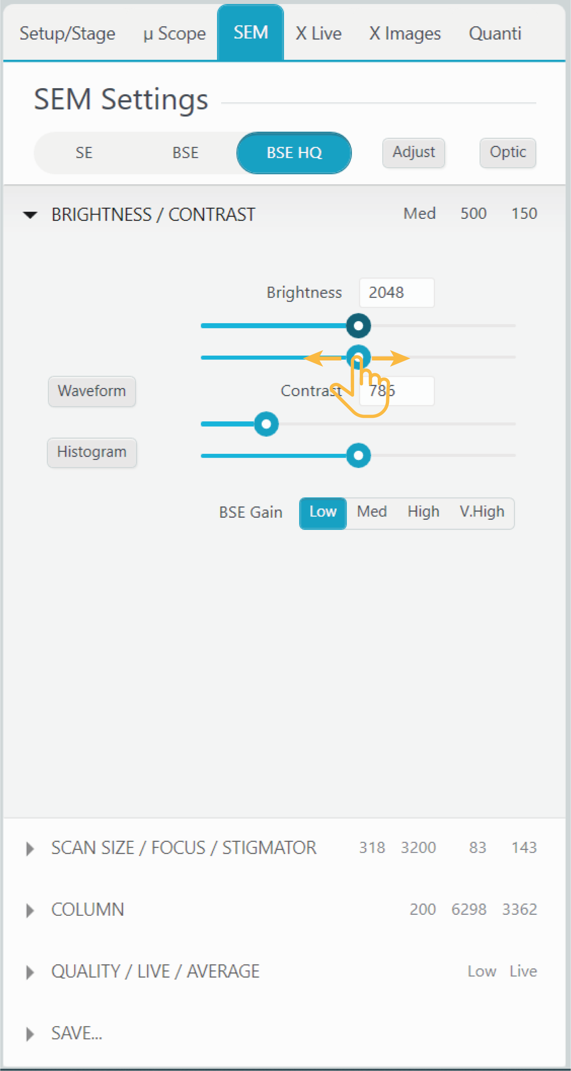Expand the Save section
Viewport: 571px width, 1071px height.
click(30, 1034)
